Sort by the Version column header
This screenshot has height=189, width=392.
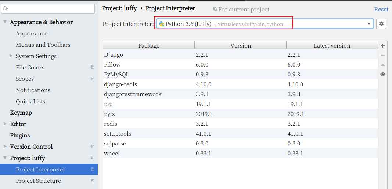click(x=241, y=45)
